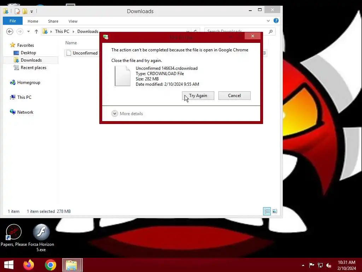The image size is (362, 272).
Task: Open the taskbar clock and date
Action: [x=346, y=265]
